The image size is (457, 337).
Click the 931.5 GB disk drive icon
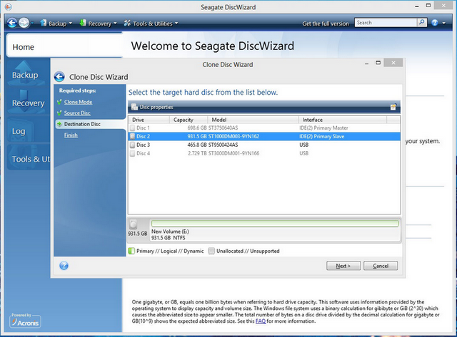(x=134, y=224)
